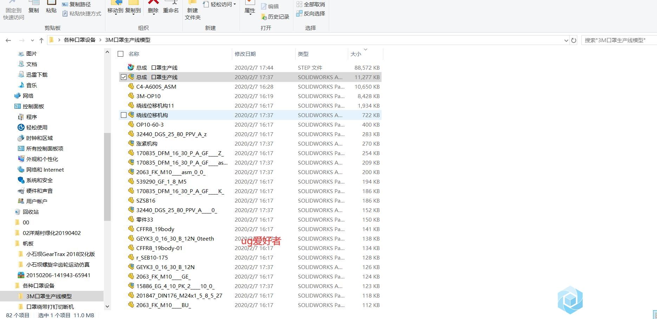Click the New folder (新建文件夹) button
This screenshot has height=319, width=657.
click(193, 11)
